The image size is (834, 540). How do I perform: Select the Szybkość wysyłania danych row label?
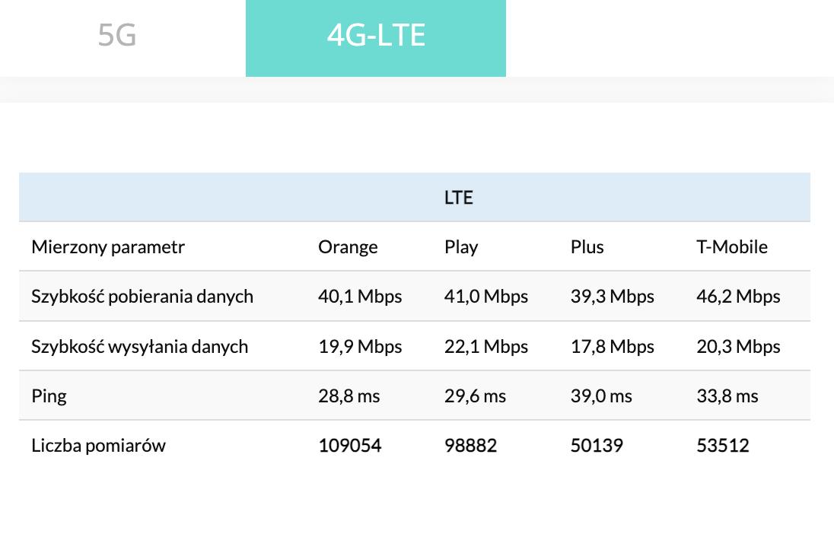click(x=140, y=347)
